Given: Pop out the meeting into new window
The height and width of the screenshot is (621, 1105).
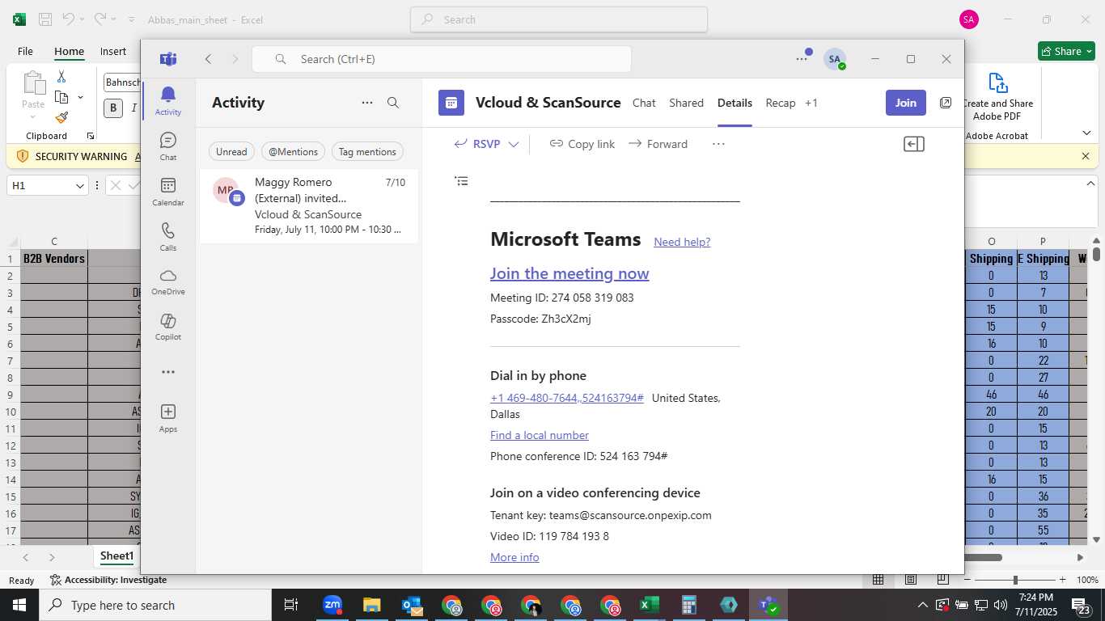Looking at the screenshot, I should coord(946,103).
